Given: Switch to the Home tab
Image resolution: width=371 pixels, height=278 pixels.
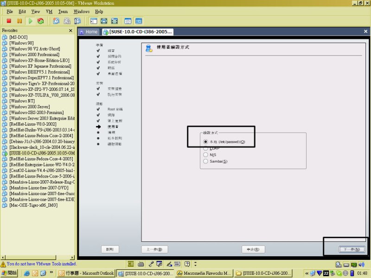Looking at the screenshot, I should pyautogui.click(x=89, y=32).
